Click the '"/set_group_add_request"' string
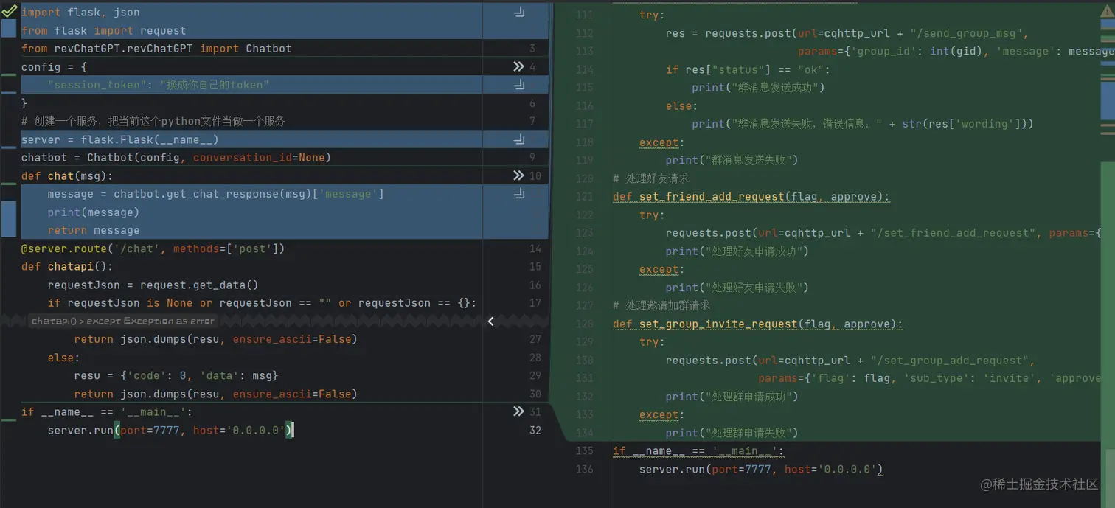 (x=949, y=361)
